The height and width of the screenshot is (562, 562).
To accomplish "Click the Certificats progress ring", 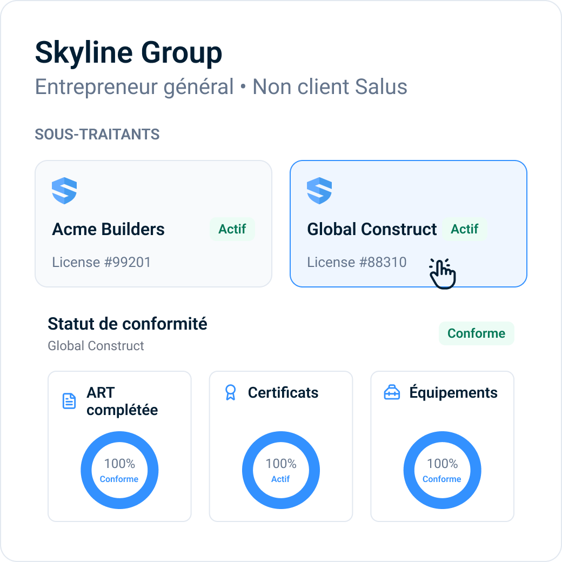I will click(x=281, y=470).
